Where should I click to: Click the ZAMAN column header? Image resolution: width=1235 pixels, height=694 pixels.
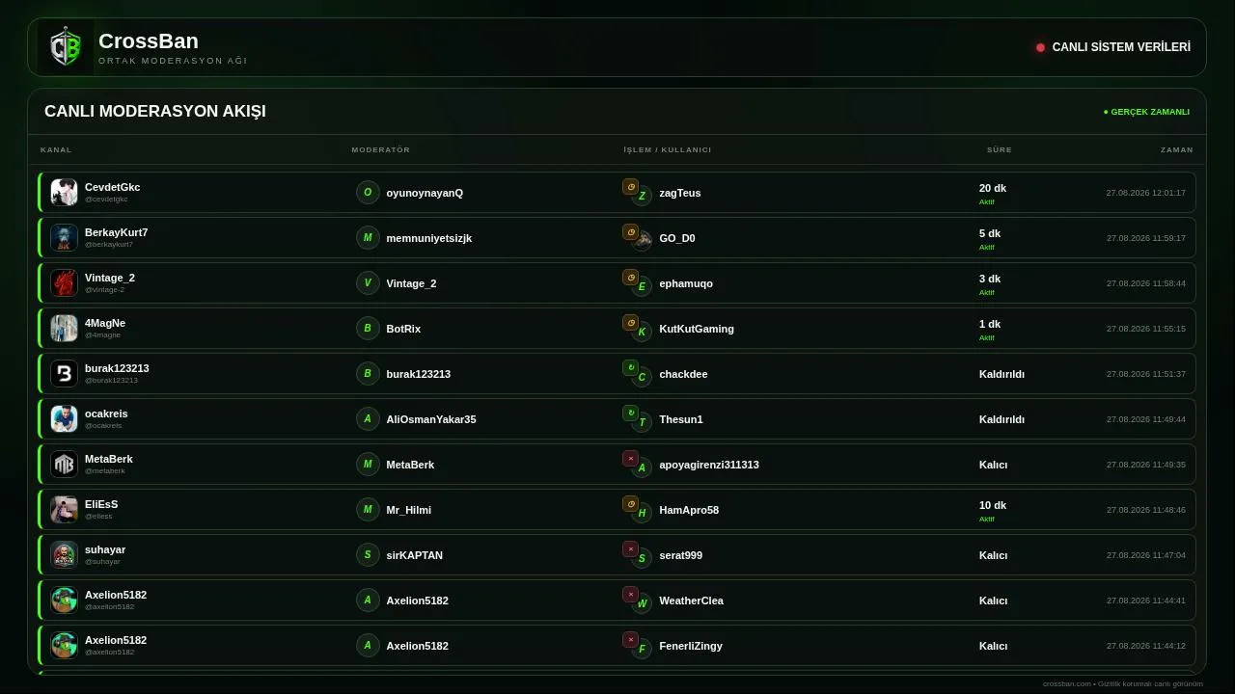tap(1177, 149)
